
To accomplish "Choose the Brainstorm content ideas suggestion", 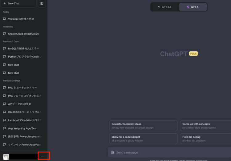I will coord(144,126).
